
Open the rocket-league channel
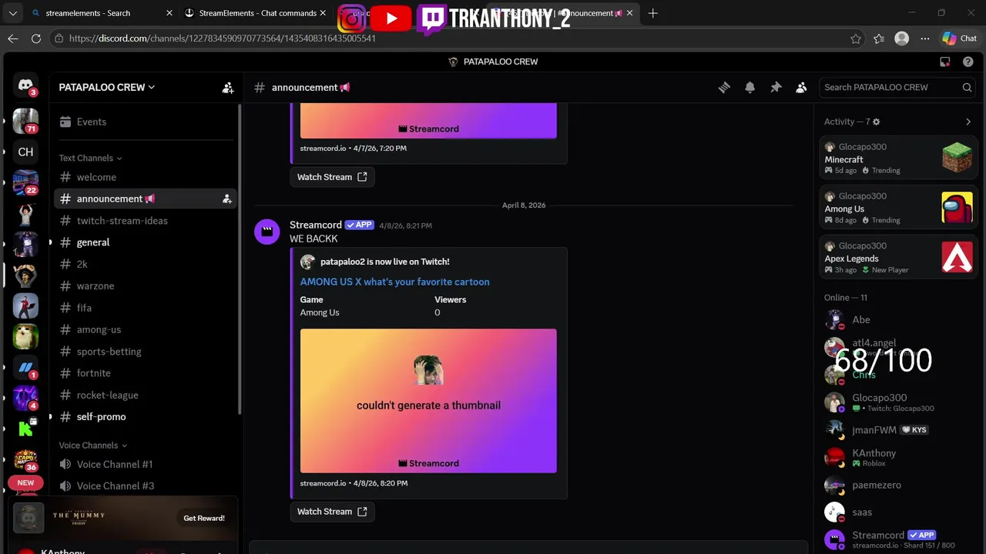145,395
